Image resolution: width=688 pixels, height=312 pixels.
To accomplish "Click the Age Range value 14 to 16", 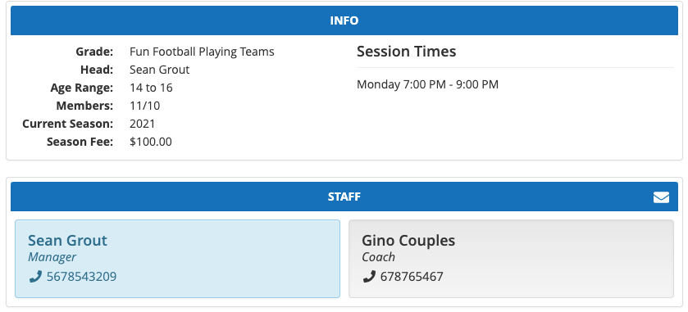I will click(x=151, y=88).
